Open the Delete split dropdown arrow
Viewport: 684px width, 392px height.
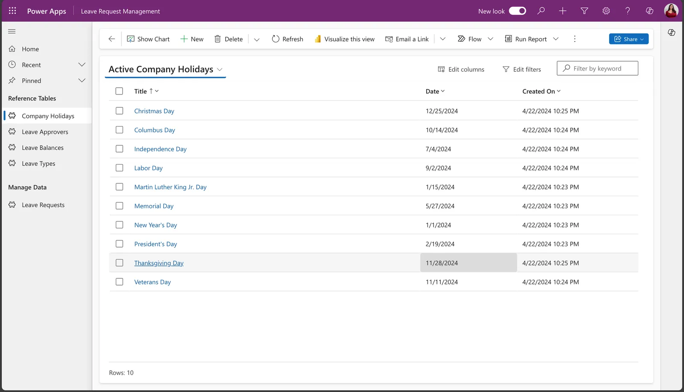pos(256,39)
